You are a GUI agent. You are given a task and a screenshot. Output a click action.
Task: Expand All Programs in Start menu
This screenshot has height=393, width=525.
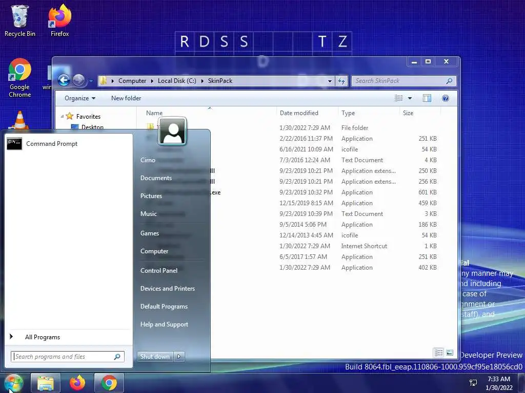pyautogui.click(x=69, y=337)
